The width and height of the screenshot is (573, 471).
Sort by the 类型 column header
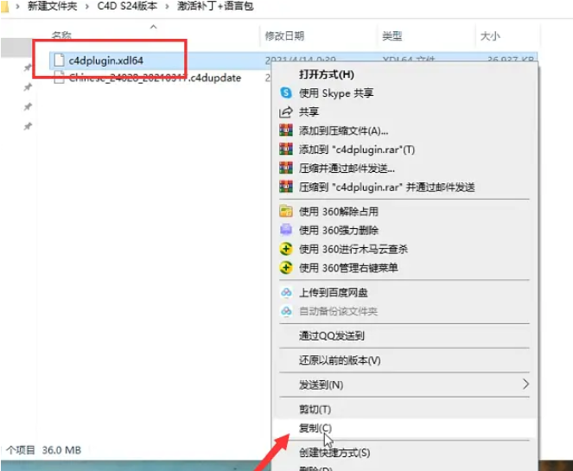pyautogui.click(x=392, y=35)
